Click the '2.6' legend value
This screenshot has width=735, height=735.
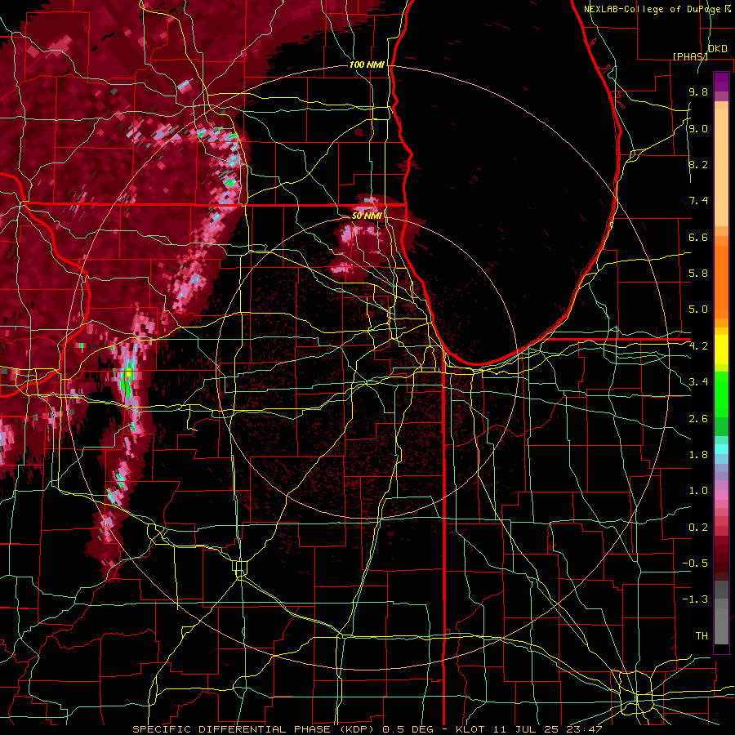pyautogui.click(x=698, y=419)
